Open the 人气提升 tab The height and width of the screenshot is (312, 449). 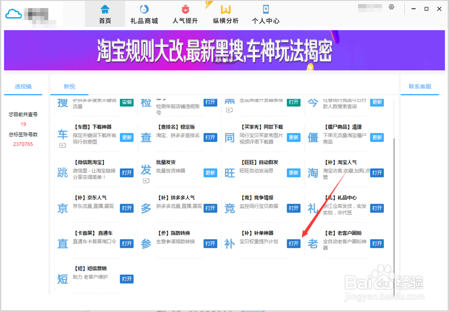point(185,14)
